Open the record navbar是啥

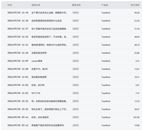(x=37, y=61)
